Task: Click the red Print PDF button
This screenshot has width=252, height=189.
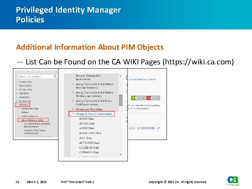Action: 153,98
